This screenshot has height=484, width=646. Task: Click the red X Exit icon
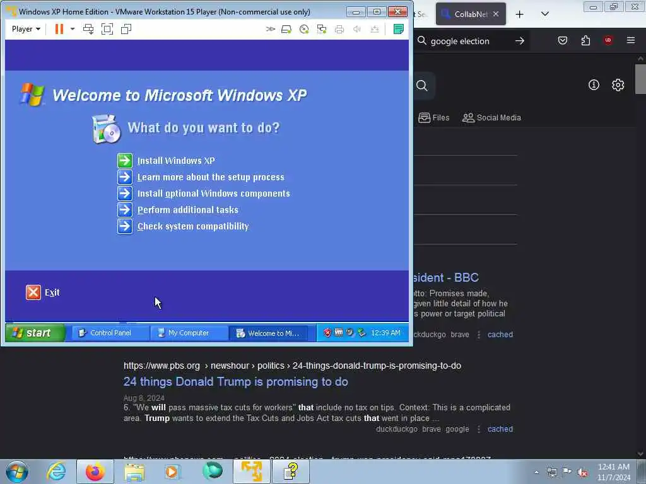33,292
